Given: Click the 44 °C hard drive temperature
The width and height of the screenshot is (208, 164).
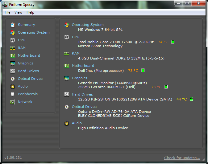Looking at the screenshot, I should tap(181, 99).
